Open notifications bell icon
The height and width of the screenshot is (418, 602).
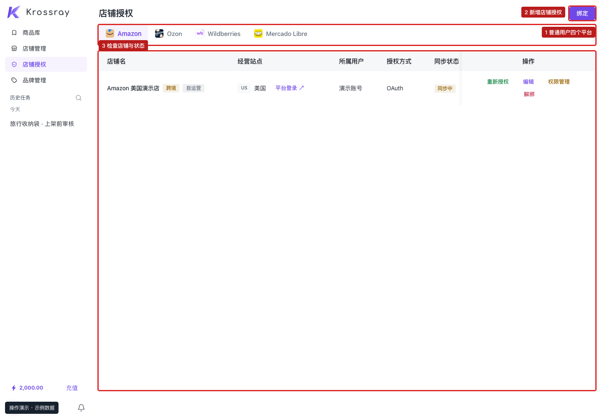click(x=82, y=408)
